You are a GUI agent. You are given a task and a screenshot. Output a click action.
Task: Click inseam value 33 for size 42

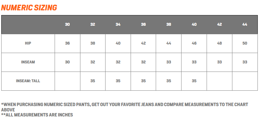coord(219,62)
